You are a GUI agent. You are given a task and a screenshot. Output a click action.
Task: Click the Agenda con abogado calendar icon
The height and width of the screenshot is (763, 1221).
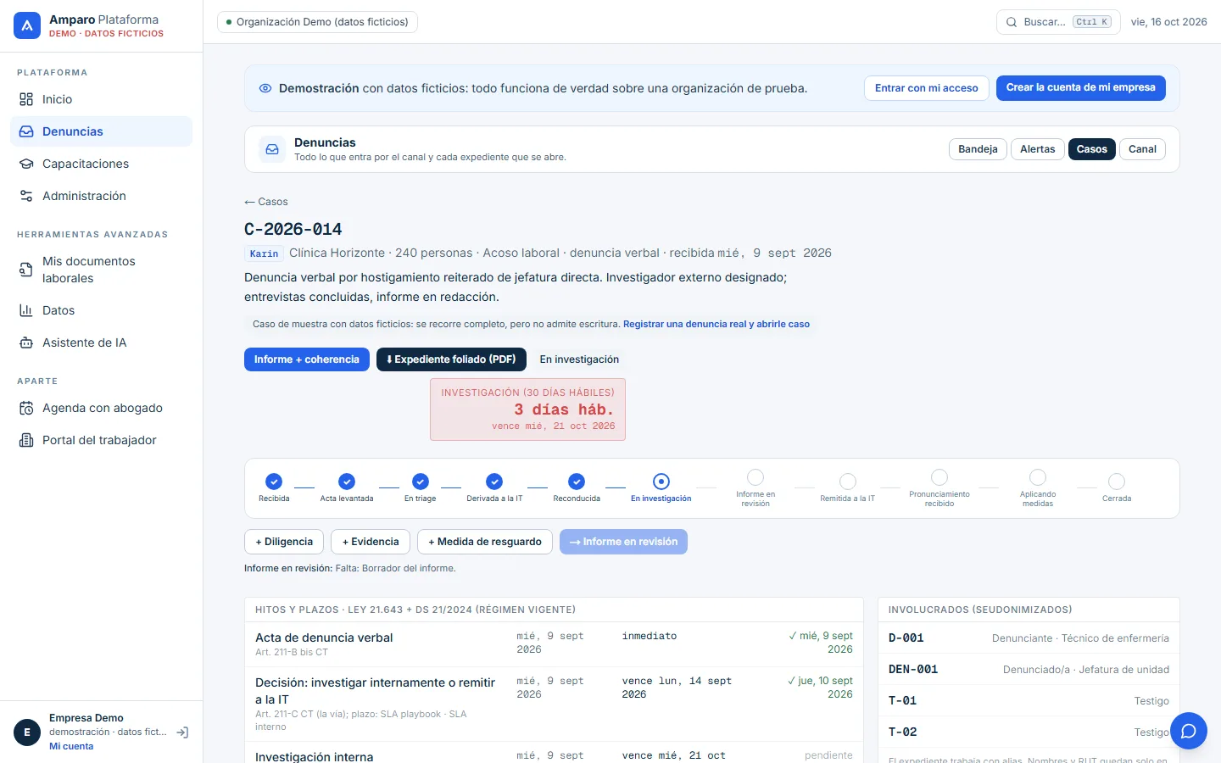click(x=26, y=408)
